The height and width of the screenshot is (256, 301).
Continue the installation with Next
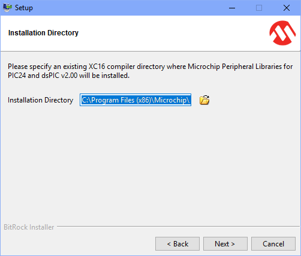click(225, 244)
